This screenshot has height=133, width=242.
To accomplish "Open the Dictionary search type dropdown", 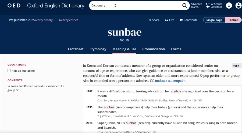I will (104, 5).
